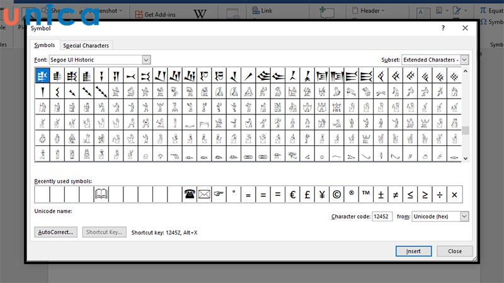
Task: Pick the registered trademark symbol
Action: coord(352,194)
